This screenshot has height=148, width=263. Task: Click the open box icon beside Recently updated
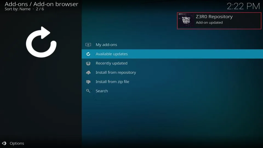[x=88, y=63]
